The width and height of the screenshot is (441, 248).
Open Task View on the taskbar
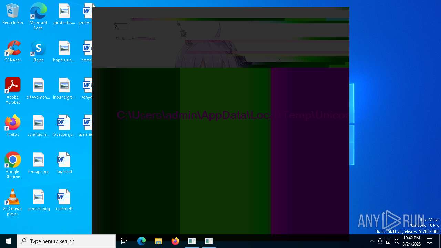click(x=124, y=241)
